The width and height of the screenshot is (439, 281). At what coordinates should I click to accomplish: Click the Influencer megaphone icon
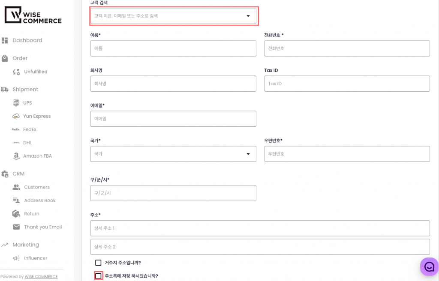pyautogui.click(x=16, y=258)
